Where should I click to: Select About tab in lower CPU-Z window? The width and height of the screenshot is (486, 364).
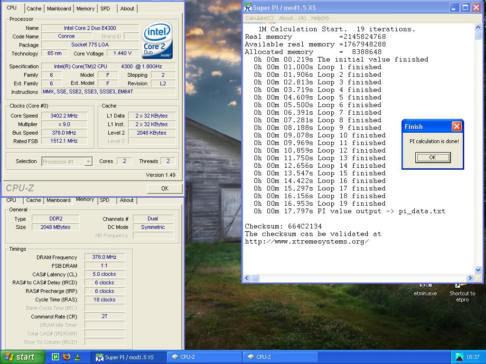(x=127, y=200)
